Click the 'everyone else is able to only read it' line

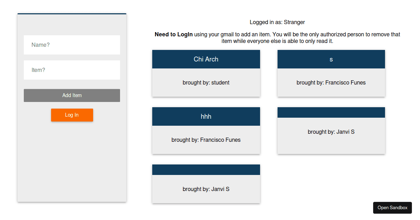click(277, 41)
